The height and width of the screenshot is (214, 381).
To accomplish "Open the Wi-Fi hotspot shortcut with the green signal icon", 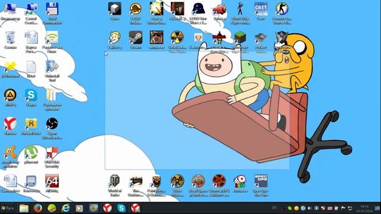I will [52, 42].
